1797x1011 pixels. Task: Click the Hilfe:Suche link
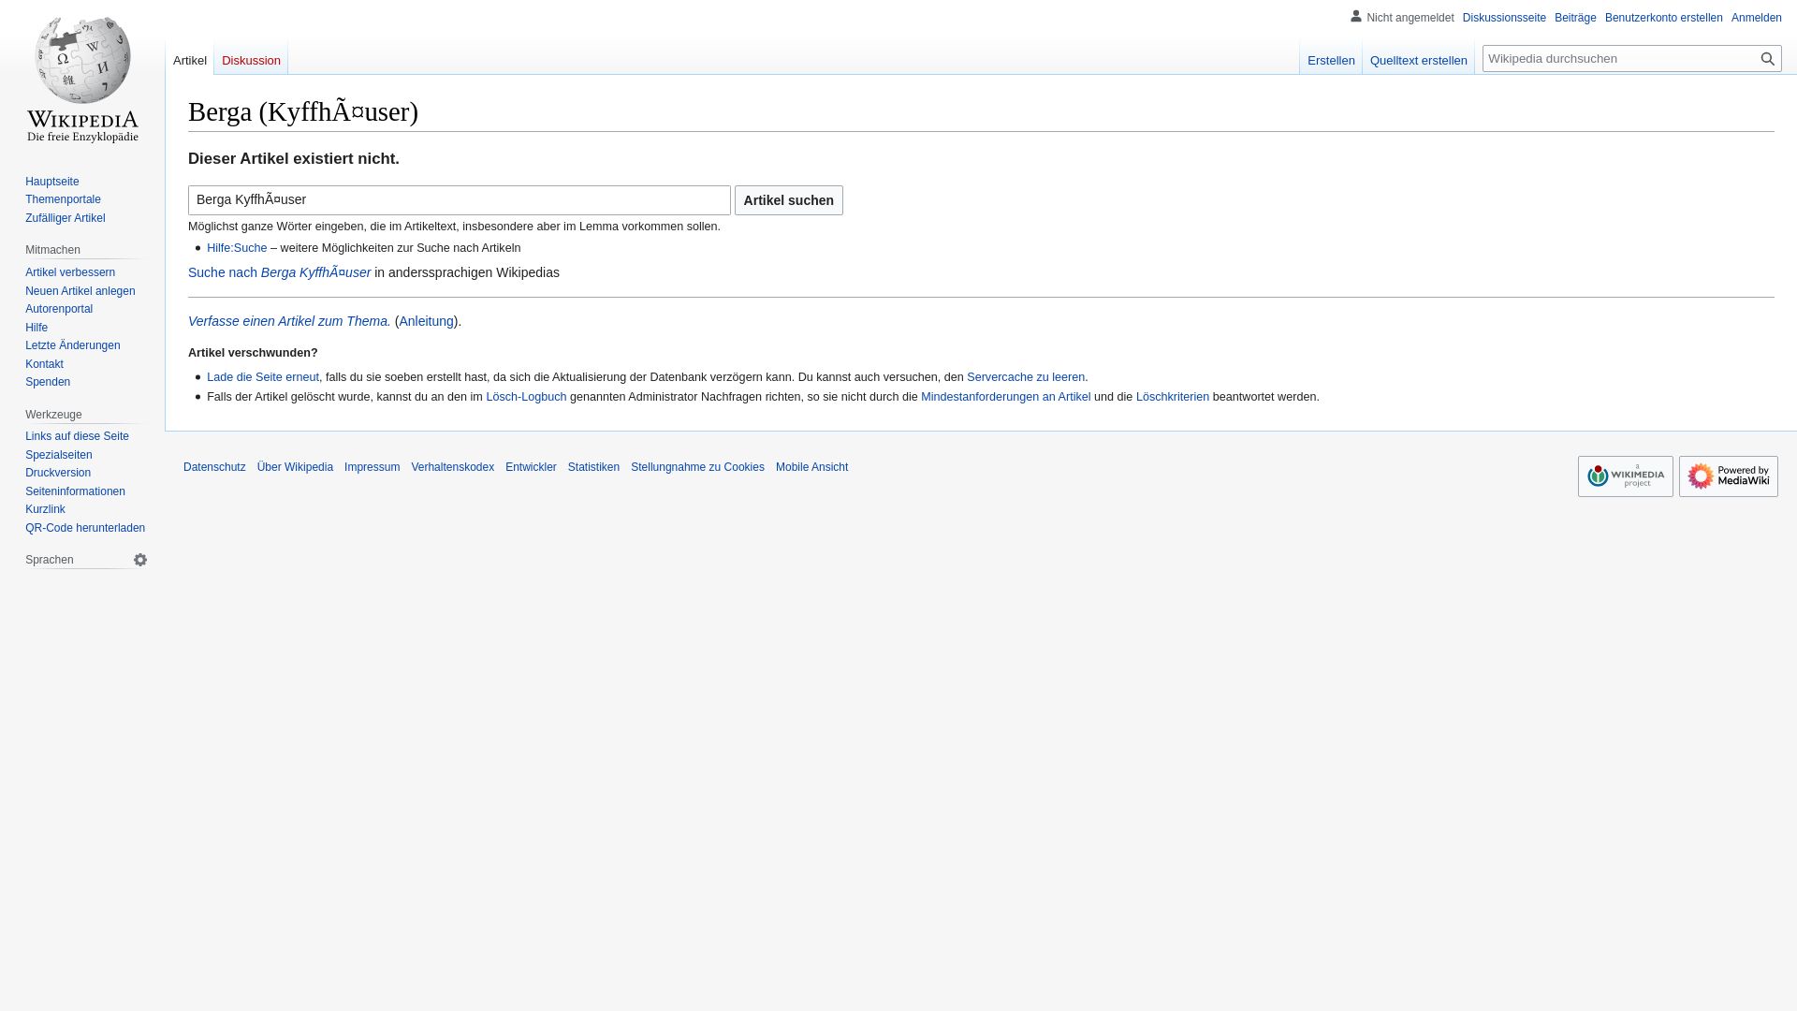click(x=237, y=248)
